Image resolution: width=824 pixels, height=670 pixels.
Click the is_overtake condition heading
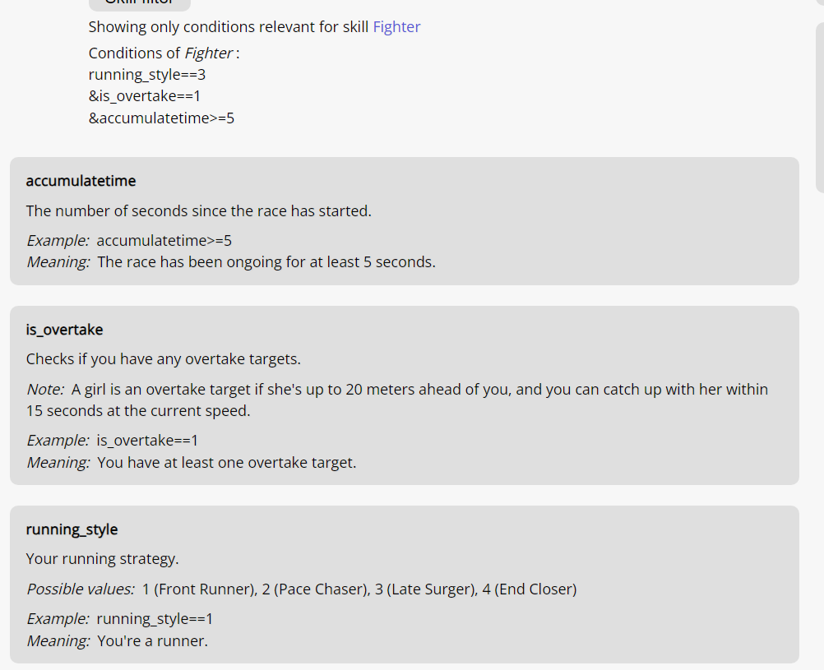click(65, 330)
